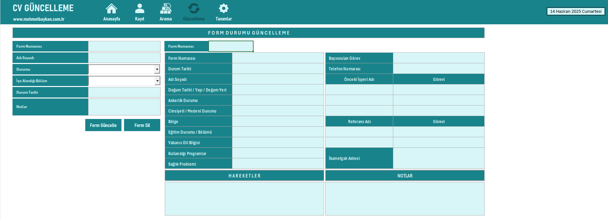Open the Tanımlar menu label

coord(224,19)
